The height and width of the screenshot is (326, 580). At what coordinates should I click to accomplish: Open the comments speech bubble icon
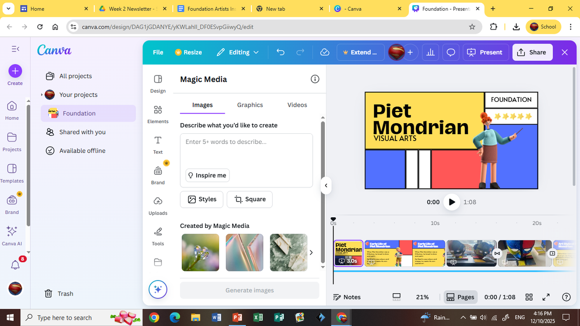(450, 52)
